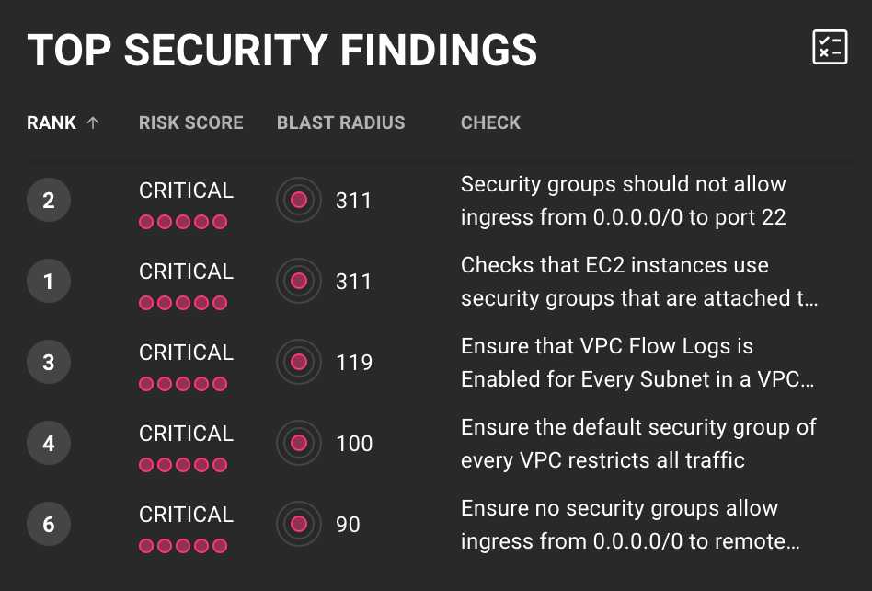Sort by the Risk Score column header
Image resolution: width=872 pixels, height=591 pixels.
pyautogui.click(x=190, y=123)
